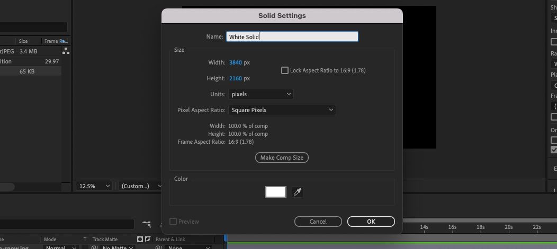This screenshot has width=557, height=249.
Task: Open the Normal blending mode dropdown
Action: tap(61, 247)
